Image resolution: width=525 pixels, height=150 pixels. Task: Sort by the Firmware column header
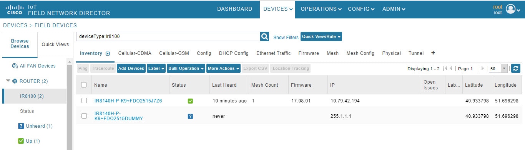pyautogui.click(x=301, y=85)
